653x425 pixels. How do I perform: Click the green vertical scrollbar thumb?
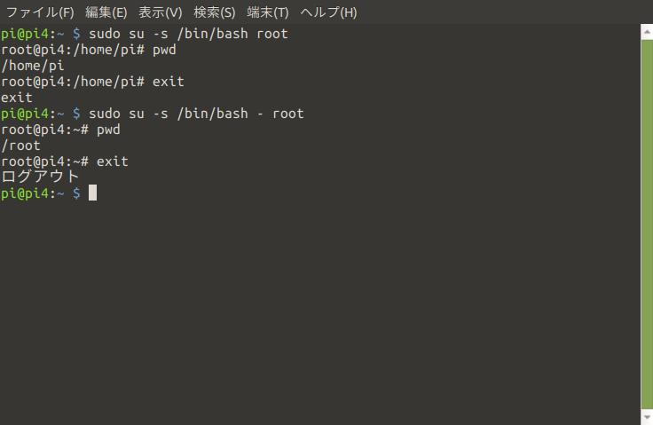[647, 224]
